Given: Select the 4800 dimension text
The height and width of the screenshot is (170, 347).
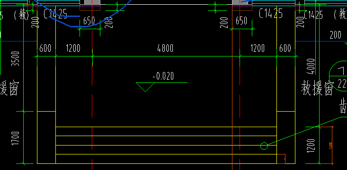Looking at the screenshot, I should click(165, 48).
